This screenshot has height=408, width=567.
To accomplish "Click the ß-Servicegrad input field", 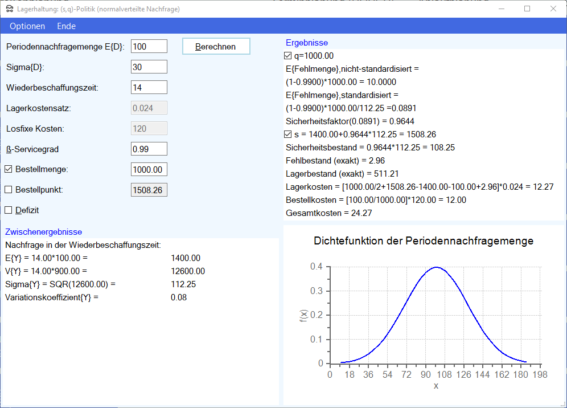I will pos(149,149).
